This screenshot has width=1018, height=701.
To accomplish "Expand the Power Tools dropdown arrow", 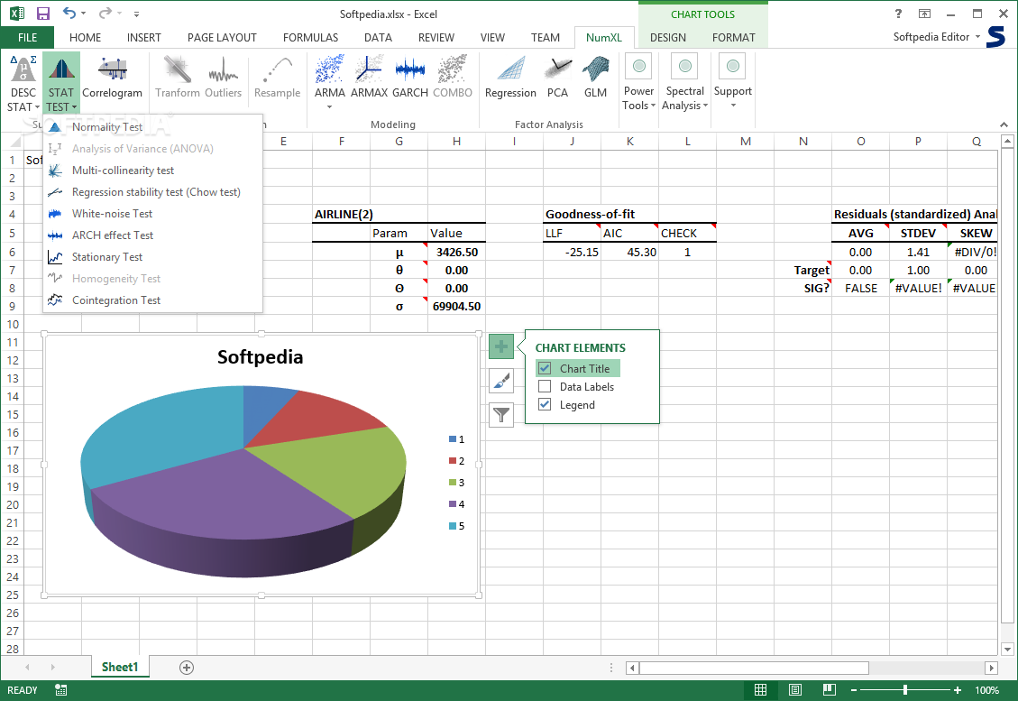I will [653, 106].
